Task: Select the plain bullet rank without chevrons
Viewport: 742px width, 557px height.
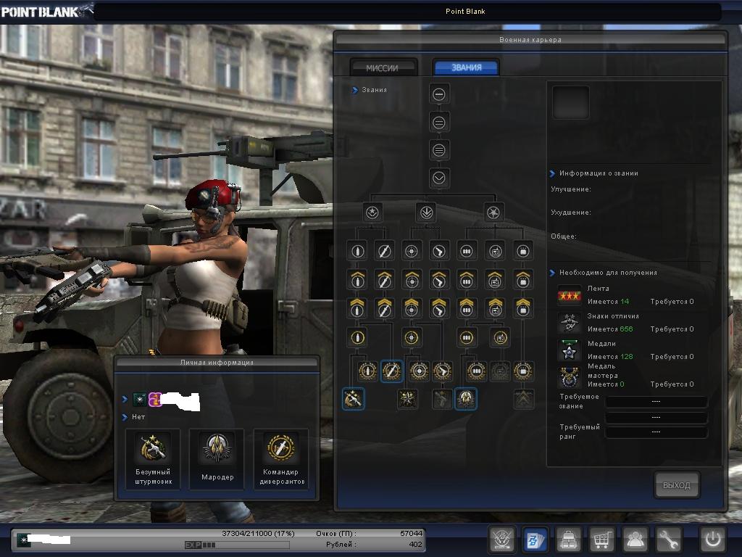Action: tap(357, 251)
